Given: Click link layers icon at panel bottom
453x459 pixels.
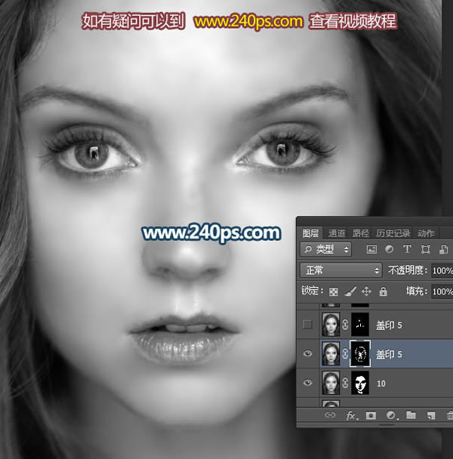Looking at the screenshot, I should (330, 414).
